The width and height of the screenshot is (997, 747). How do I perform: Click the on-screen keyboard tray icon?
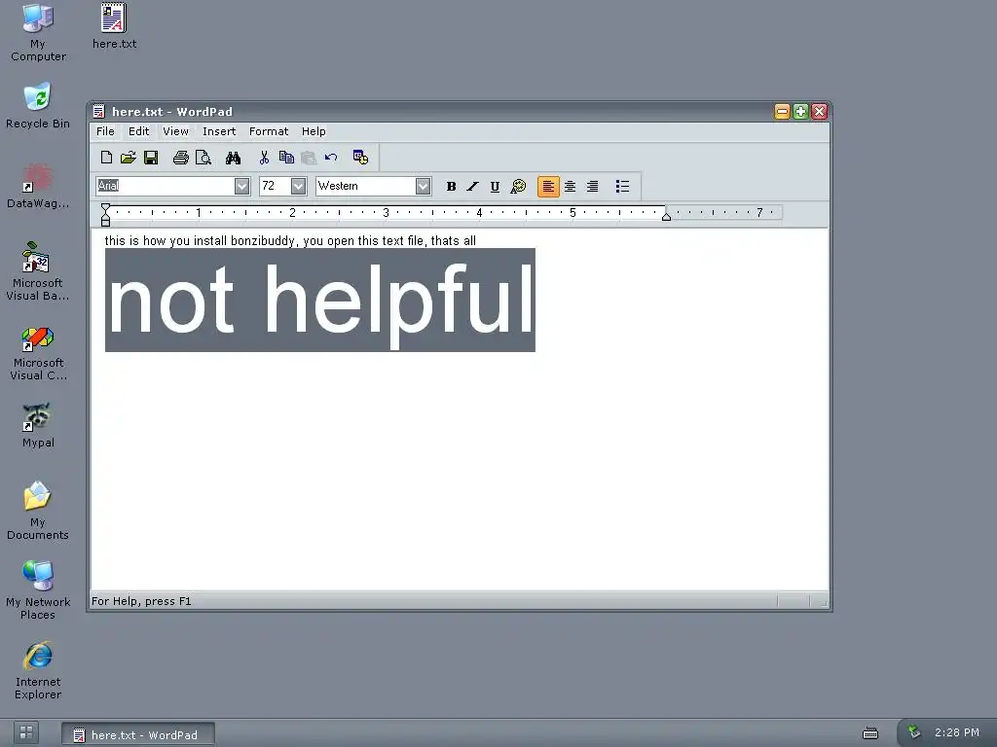tap(870, 733)
